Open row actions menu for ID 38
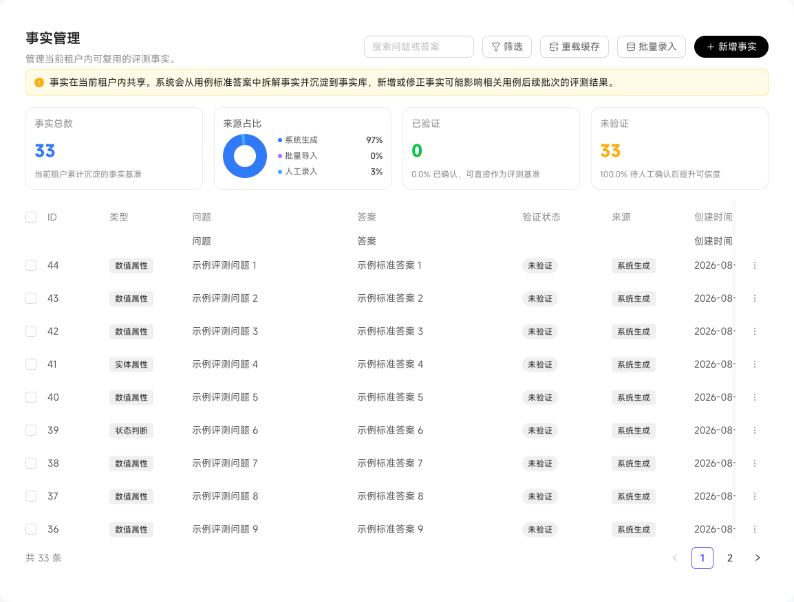Viewport: 794px width, 602px height. [755, 463]
